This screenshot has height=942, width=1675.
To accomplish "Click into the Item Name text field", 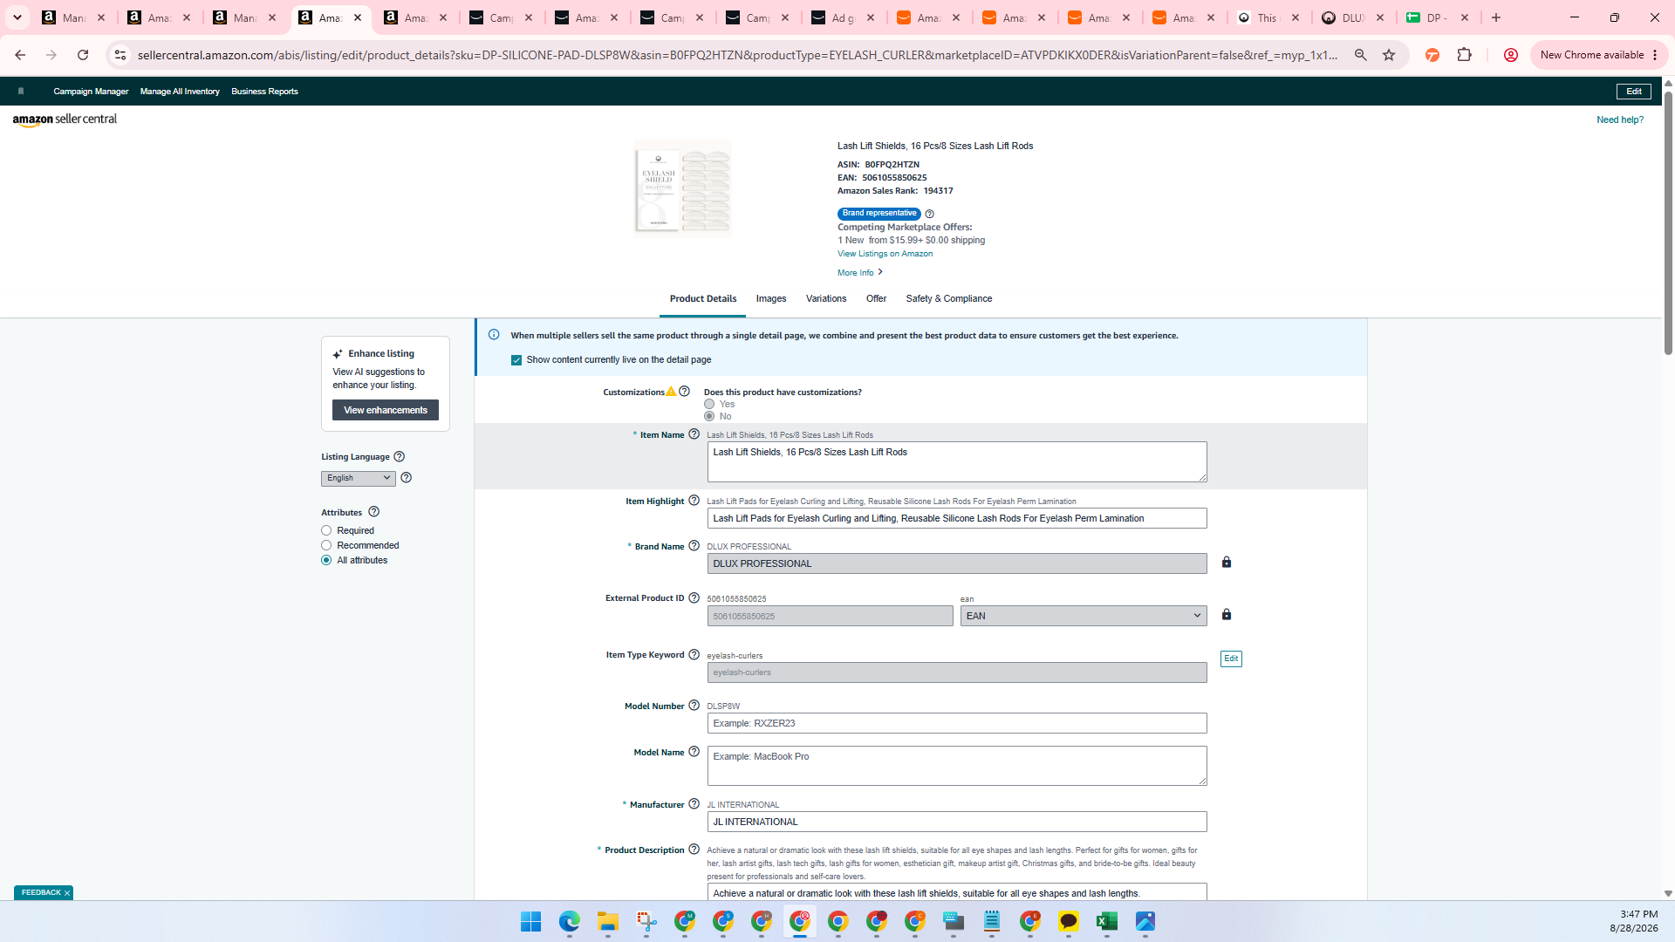I will pos(957,461).
